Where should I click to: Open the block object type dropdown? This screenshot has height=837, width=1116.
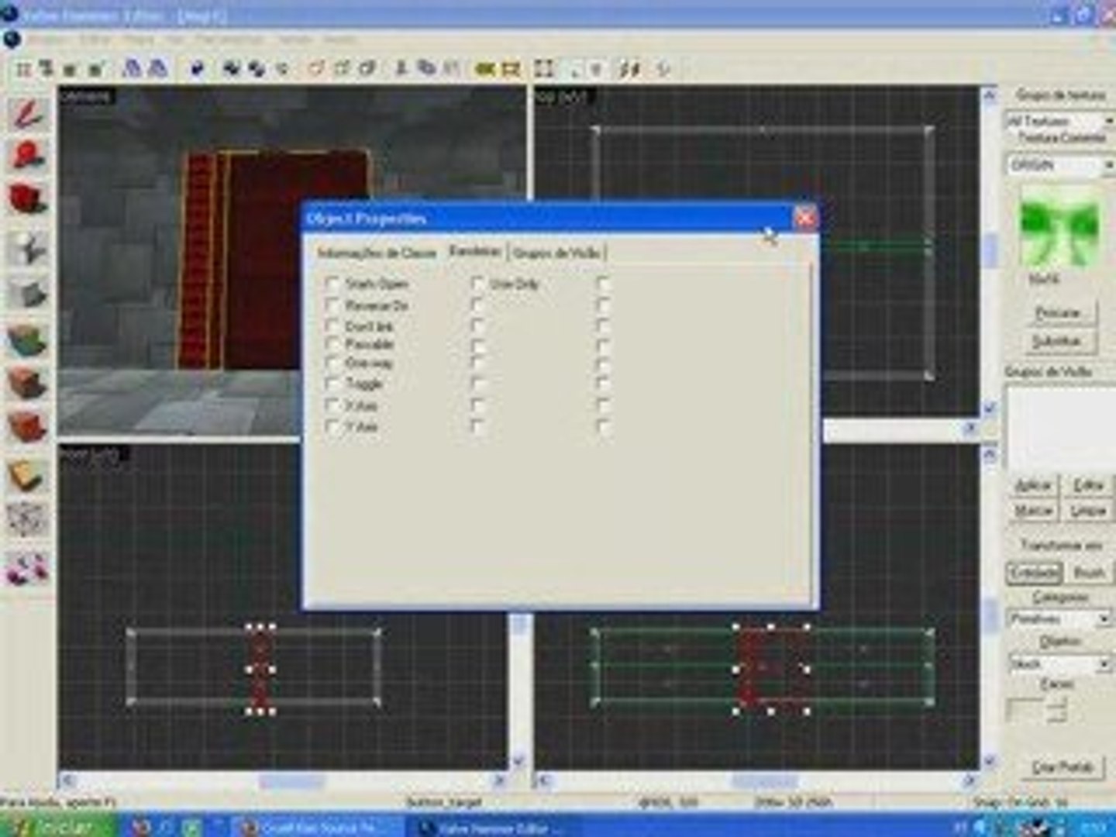1059,664
